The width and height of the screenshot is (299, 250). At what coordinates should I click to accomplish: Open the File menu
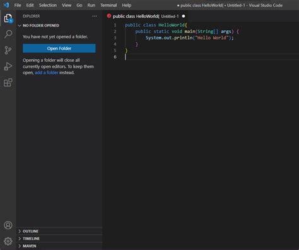18,5
